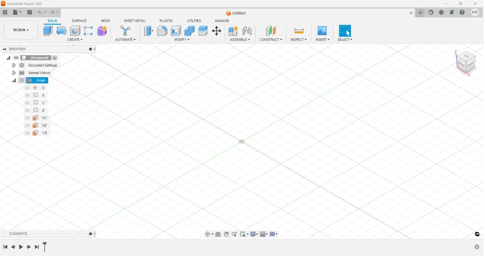Open the MODIFY dropdown menu
The width and height of the screenshot is (485, 256).
click(182, 40)
